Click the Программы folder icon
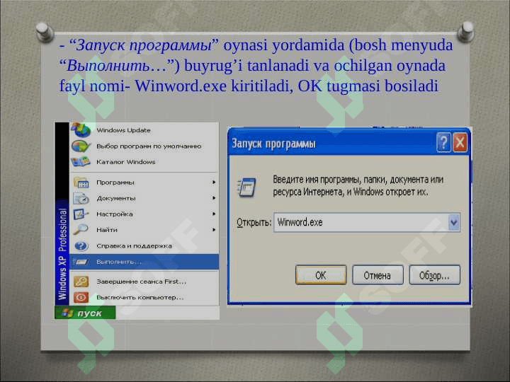510x382 pixels. (x=81, y=183)
